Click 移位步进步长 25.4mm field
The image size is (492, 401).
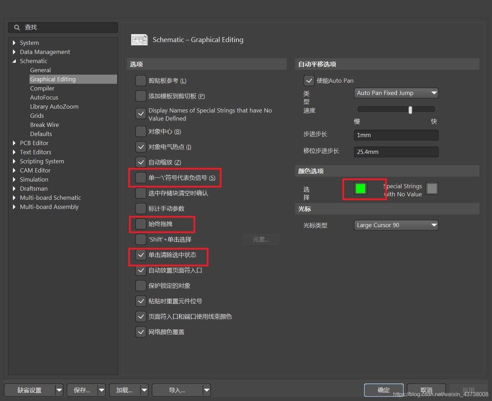tap(396, 152)
